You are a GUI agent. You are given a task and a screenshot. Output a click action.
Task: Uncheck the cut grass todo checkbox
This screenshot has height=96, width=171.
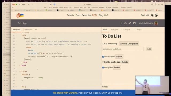[103, 67]
